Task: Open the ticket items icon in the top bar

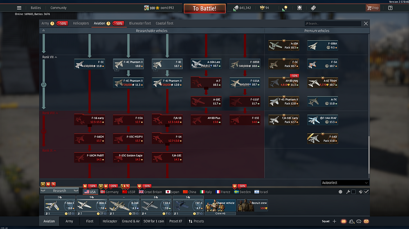Action: pyautogui.click(x=313, y=8)
